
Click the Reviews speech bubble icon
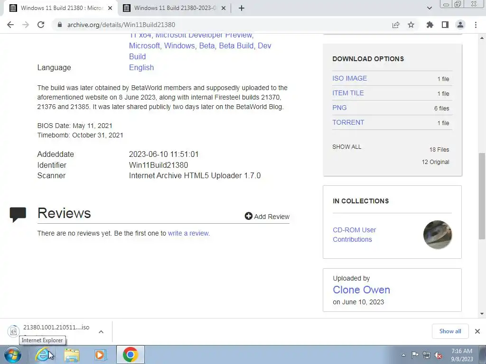pyautogui.click(x=18, y=214)
